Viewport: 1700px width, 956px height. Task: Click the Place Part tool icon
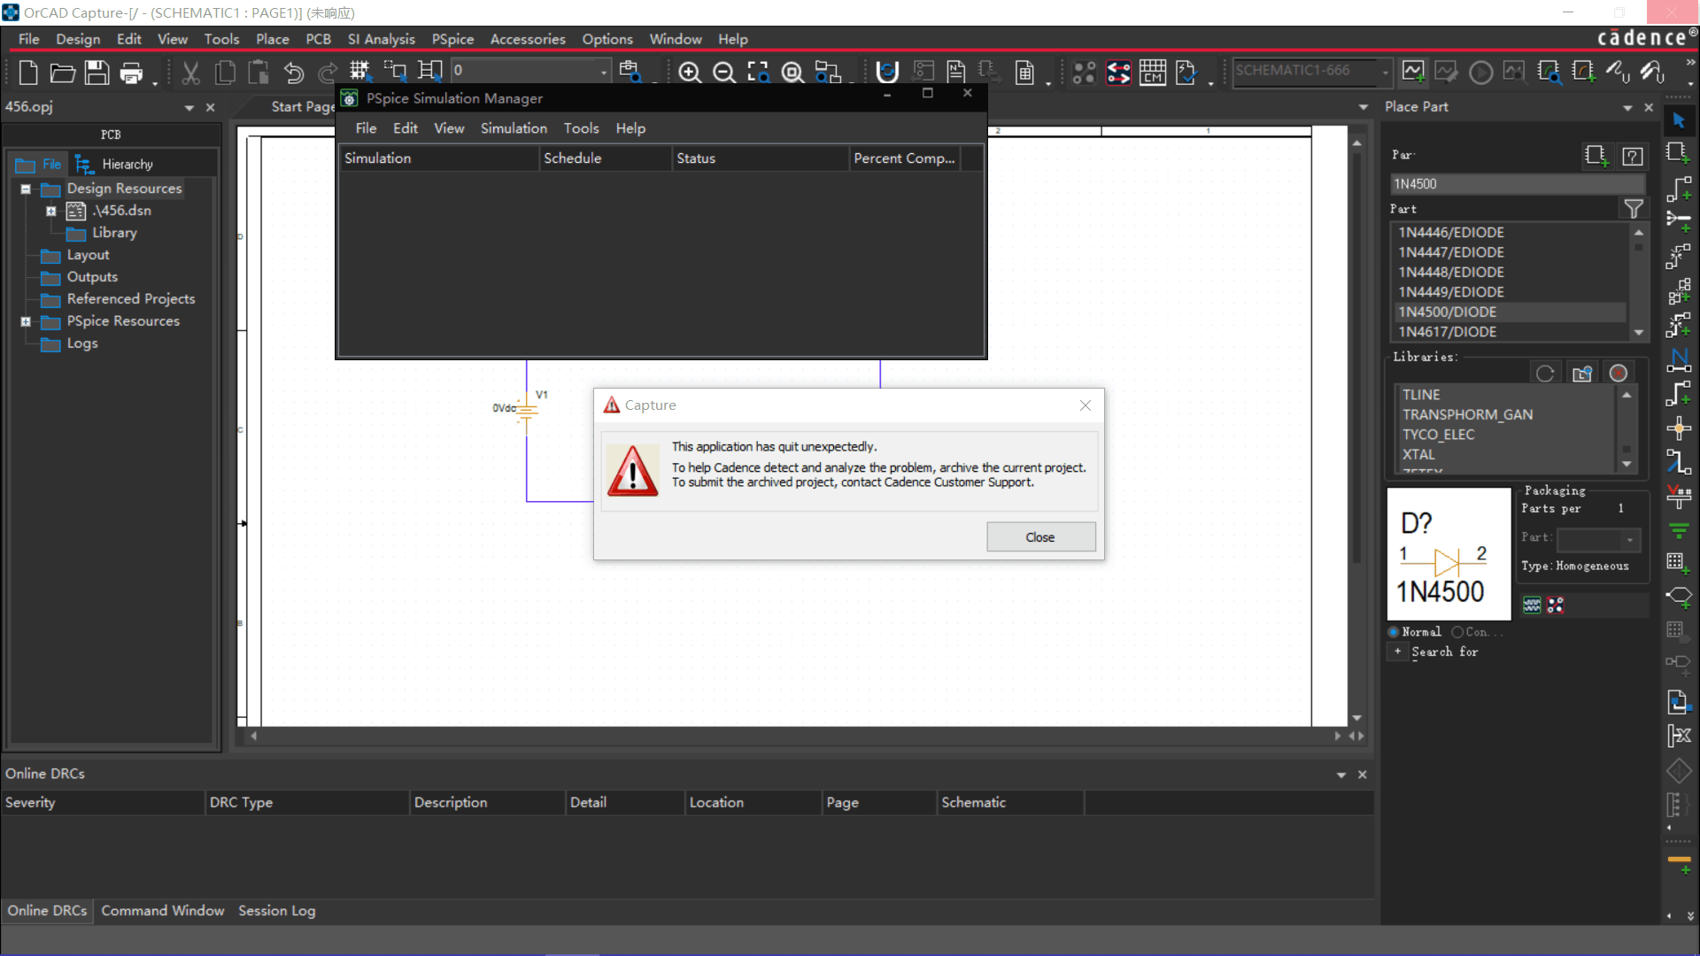[x=1678, y=153]
